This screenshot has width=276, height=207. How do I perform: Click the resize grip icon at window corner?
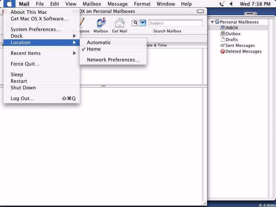(x=205, y=203)
